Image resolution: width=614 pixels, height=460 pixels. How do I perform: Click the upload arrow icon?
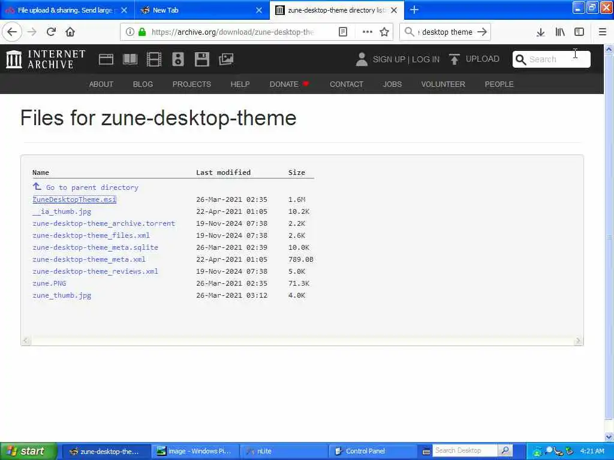pyautogui.click(x=455, y=59)
